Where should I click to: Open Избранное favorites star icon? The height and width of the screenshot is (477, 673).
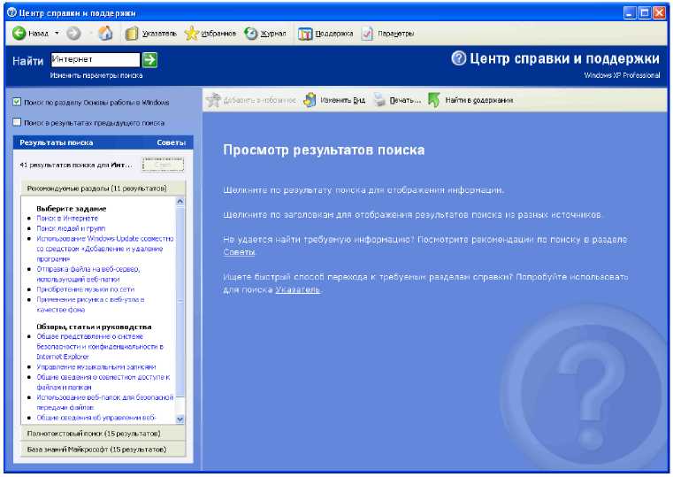(191, 33)
